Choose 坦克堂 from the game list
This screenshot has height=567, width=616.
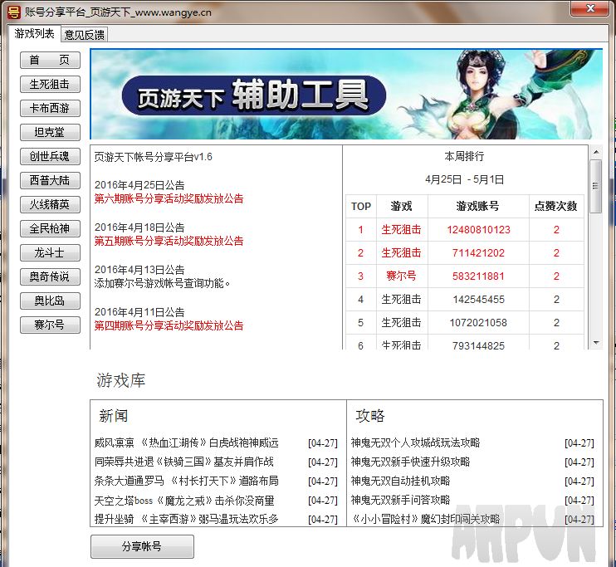coord(50,132)
